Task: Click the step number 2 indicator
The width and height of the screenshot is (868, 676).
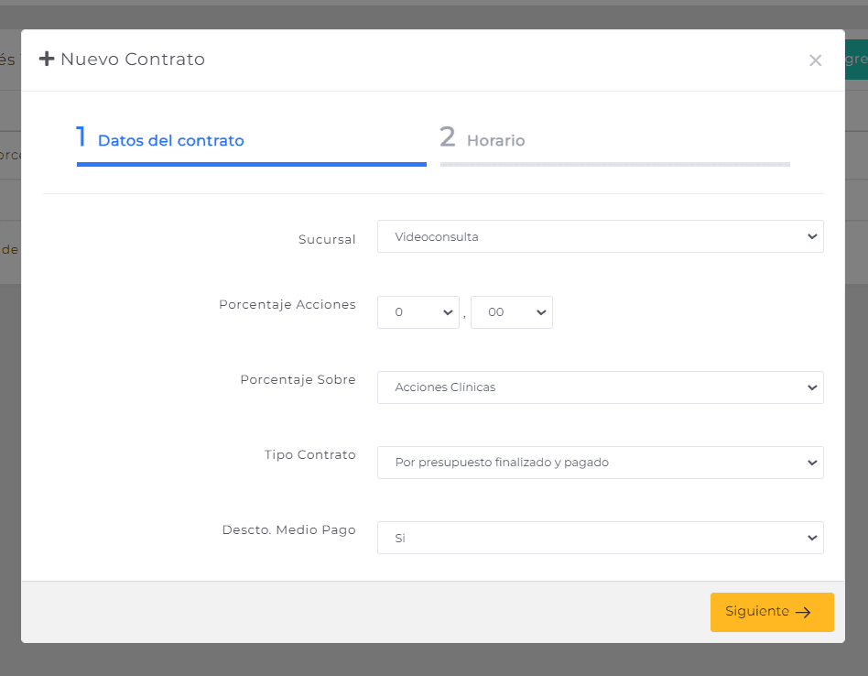Action: 448,136
